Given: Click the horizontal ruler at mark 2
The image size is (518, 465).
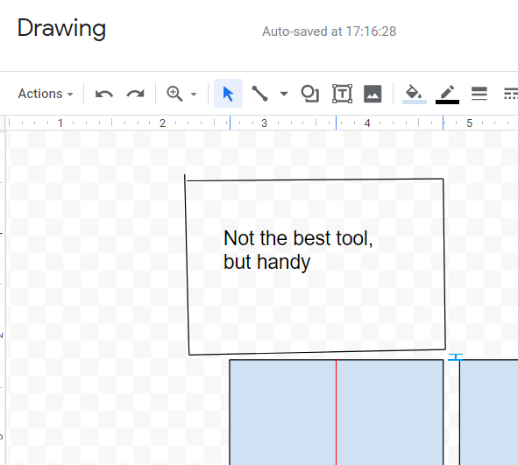Looking at the screenshot, I should click(x=162, y=123).
